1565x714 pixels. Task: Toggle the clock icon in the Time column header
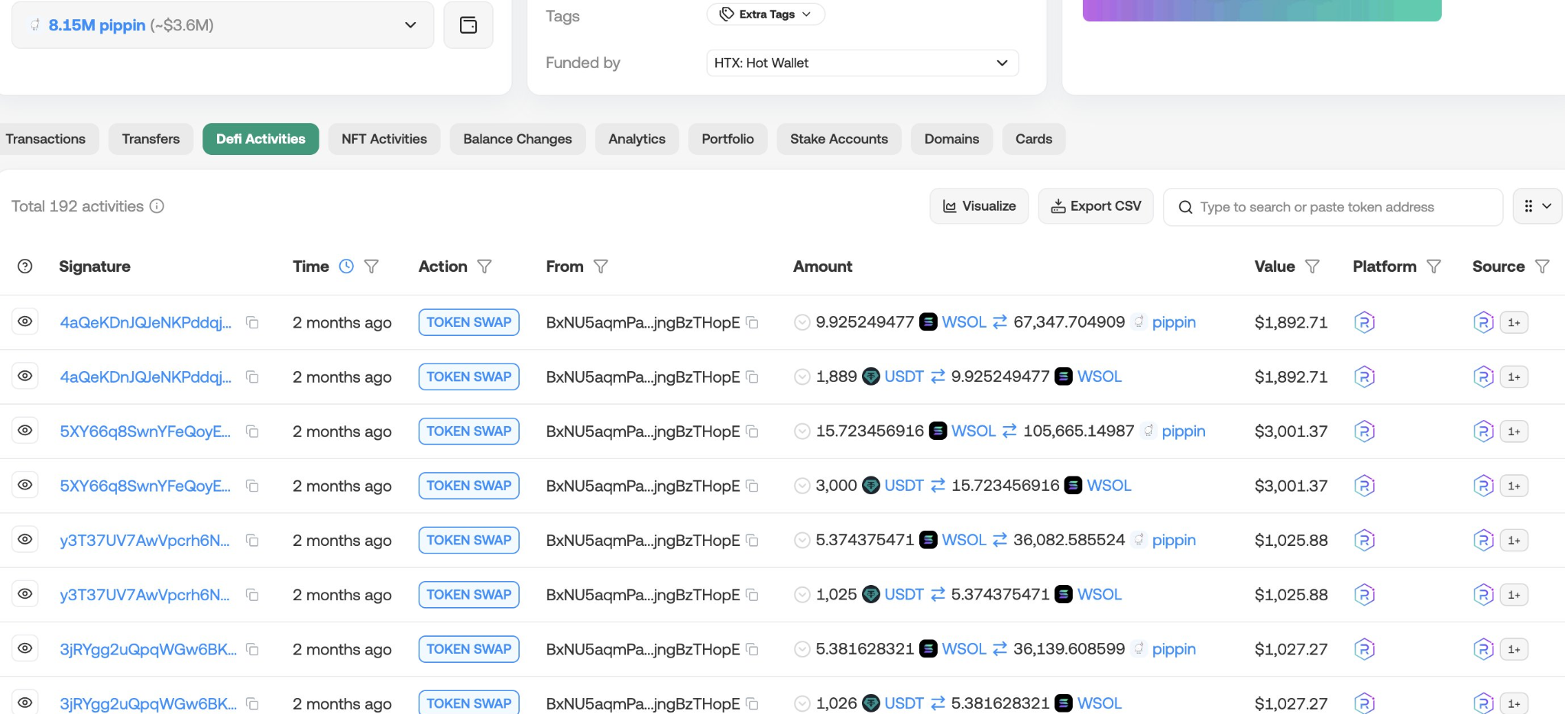click(x=346, y=267)
